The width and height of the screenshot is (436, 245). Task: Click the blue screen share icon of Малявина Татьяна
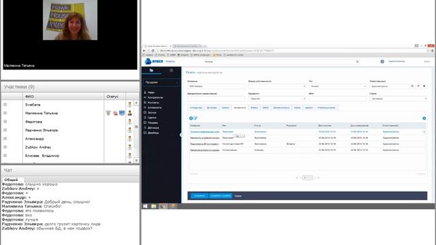click(122, 113)
